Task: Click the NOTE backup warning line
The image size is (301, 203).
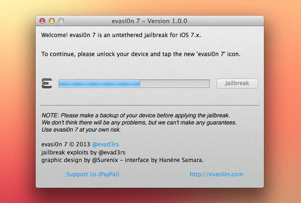Action: [x=136, y=116]
